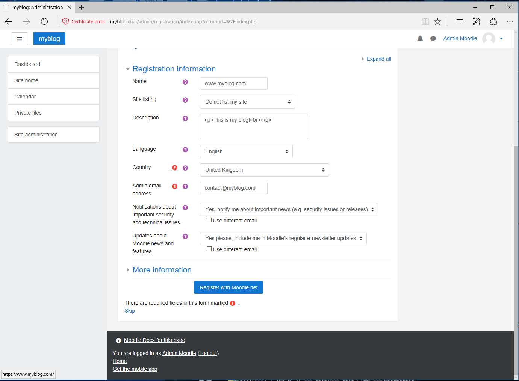Open Moodle Docs for this page
519x381 pixels.
(x=154, y=340)
